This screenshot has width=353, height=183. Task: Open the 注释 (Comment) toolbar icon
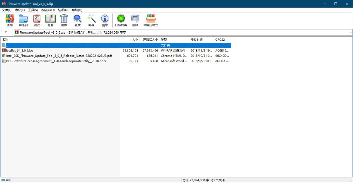[135, 21]
